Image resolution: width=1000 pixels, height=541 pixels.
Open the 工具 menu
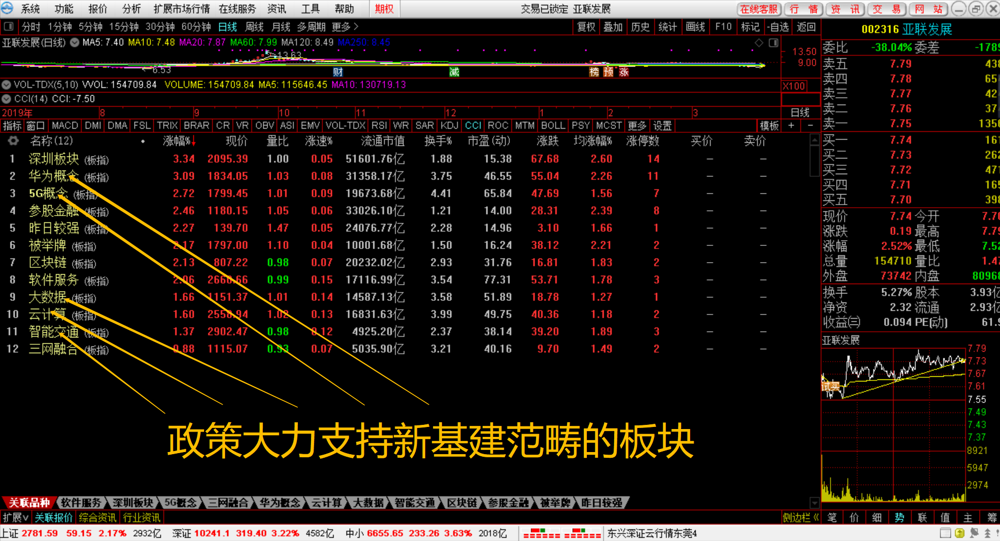coord(310,9)
